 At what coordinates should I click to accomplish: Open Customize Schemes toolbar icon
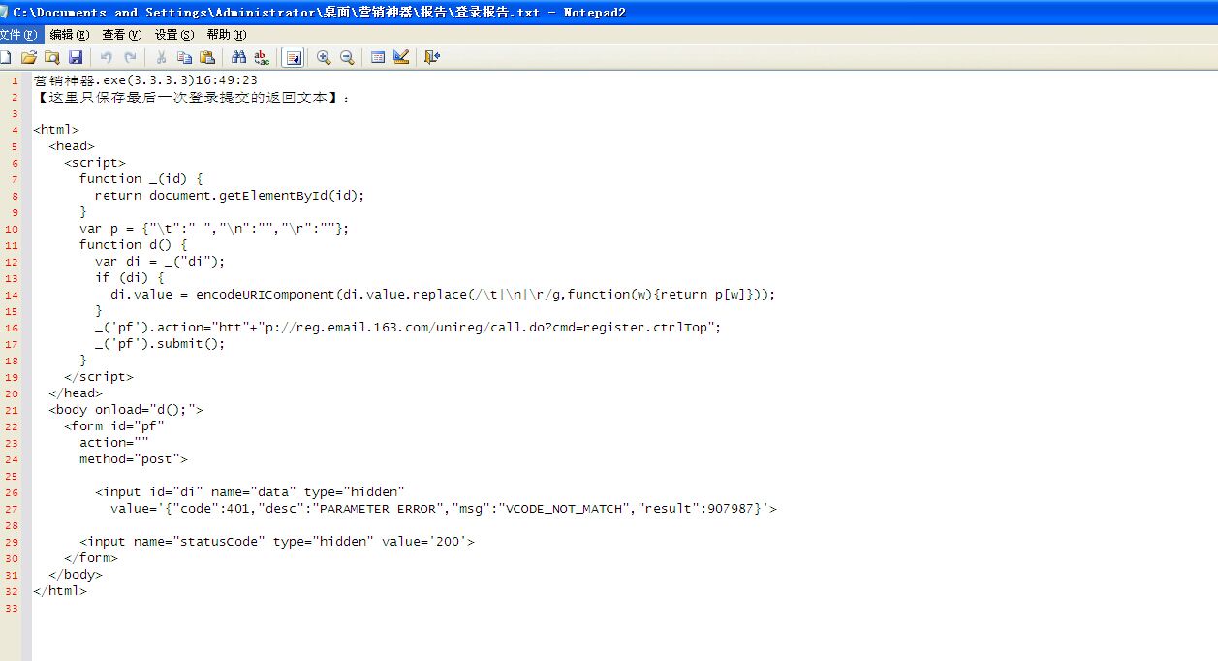401,58
